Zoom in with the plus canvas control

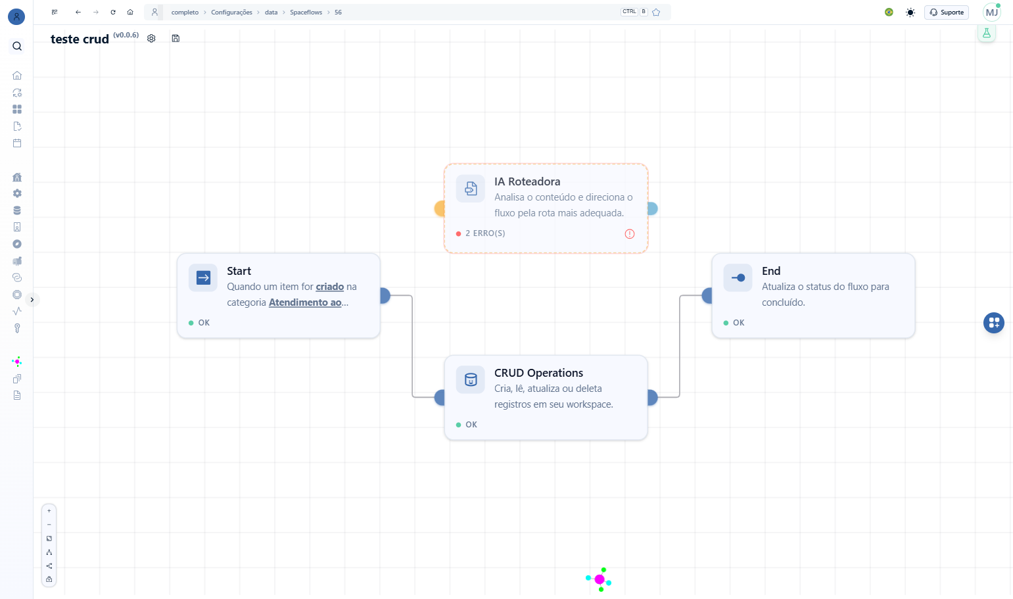click(49, 511)
